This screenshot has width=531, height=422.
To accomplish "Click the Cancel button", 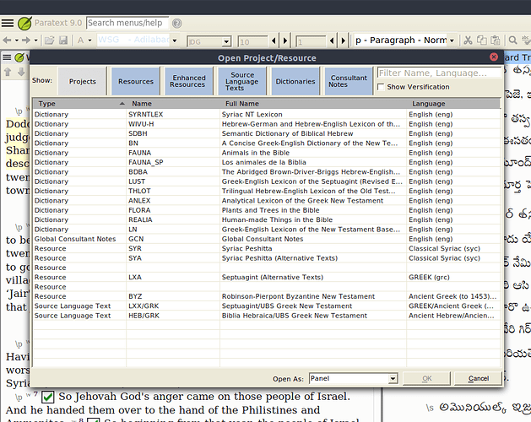I will [x=478, y=378].
